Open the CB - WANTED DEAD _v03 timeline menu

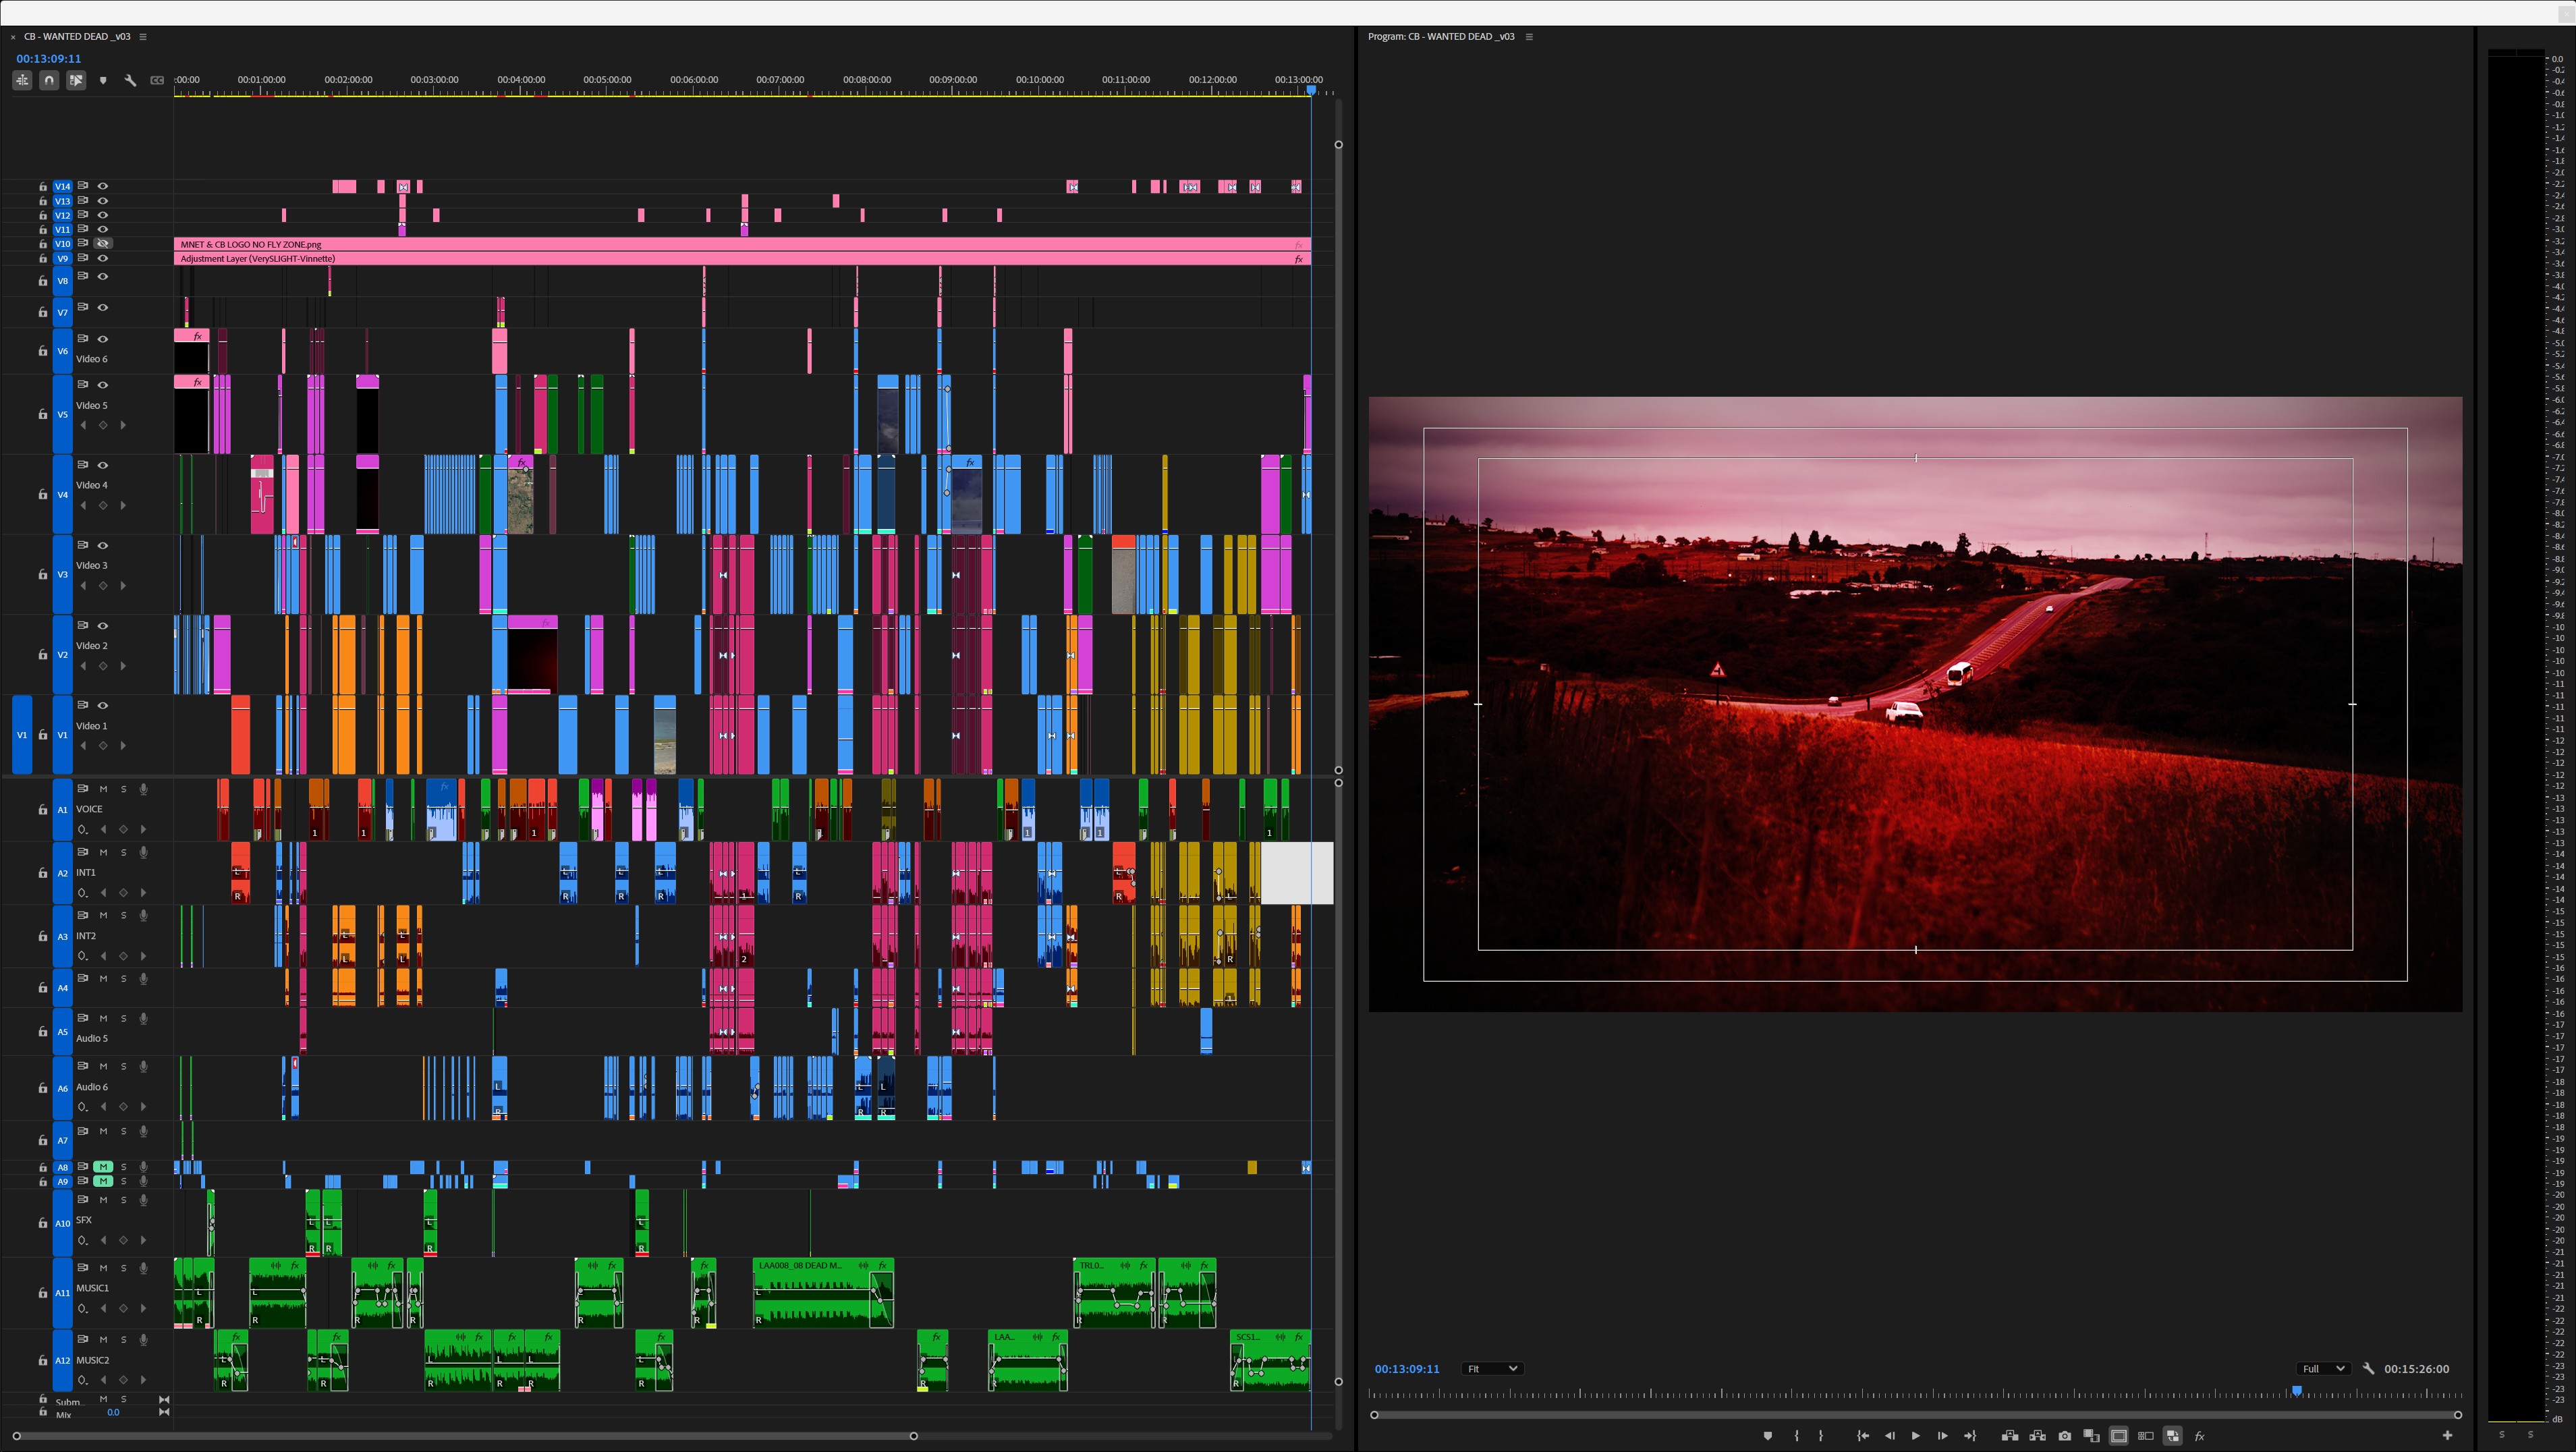pos(143,37)
